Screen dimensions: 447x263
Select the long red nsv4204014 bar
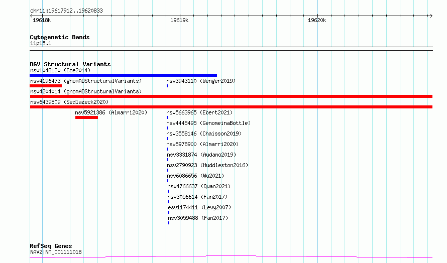(231, 96)
